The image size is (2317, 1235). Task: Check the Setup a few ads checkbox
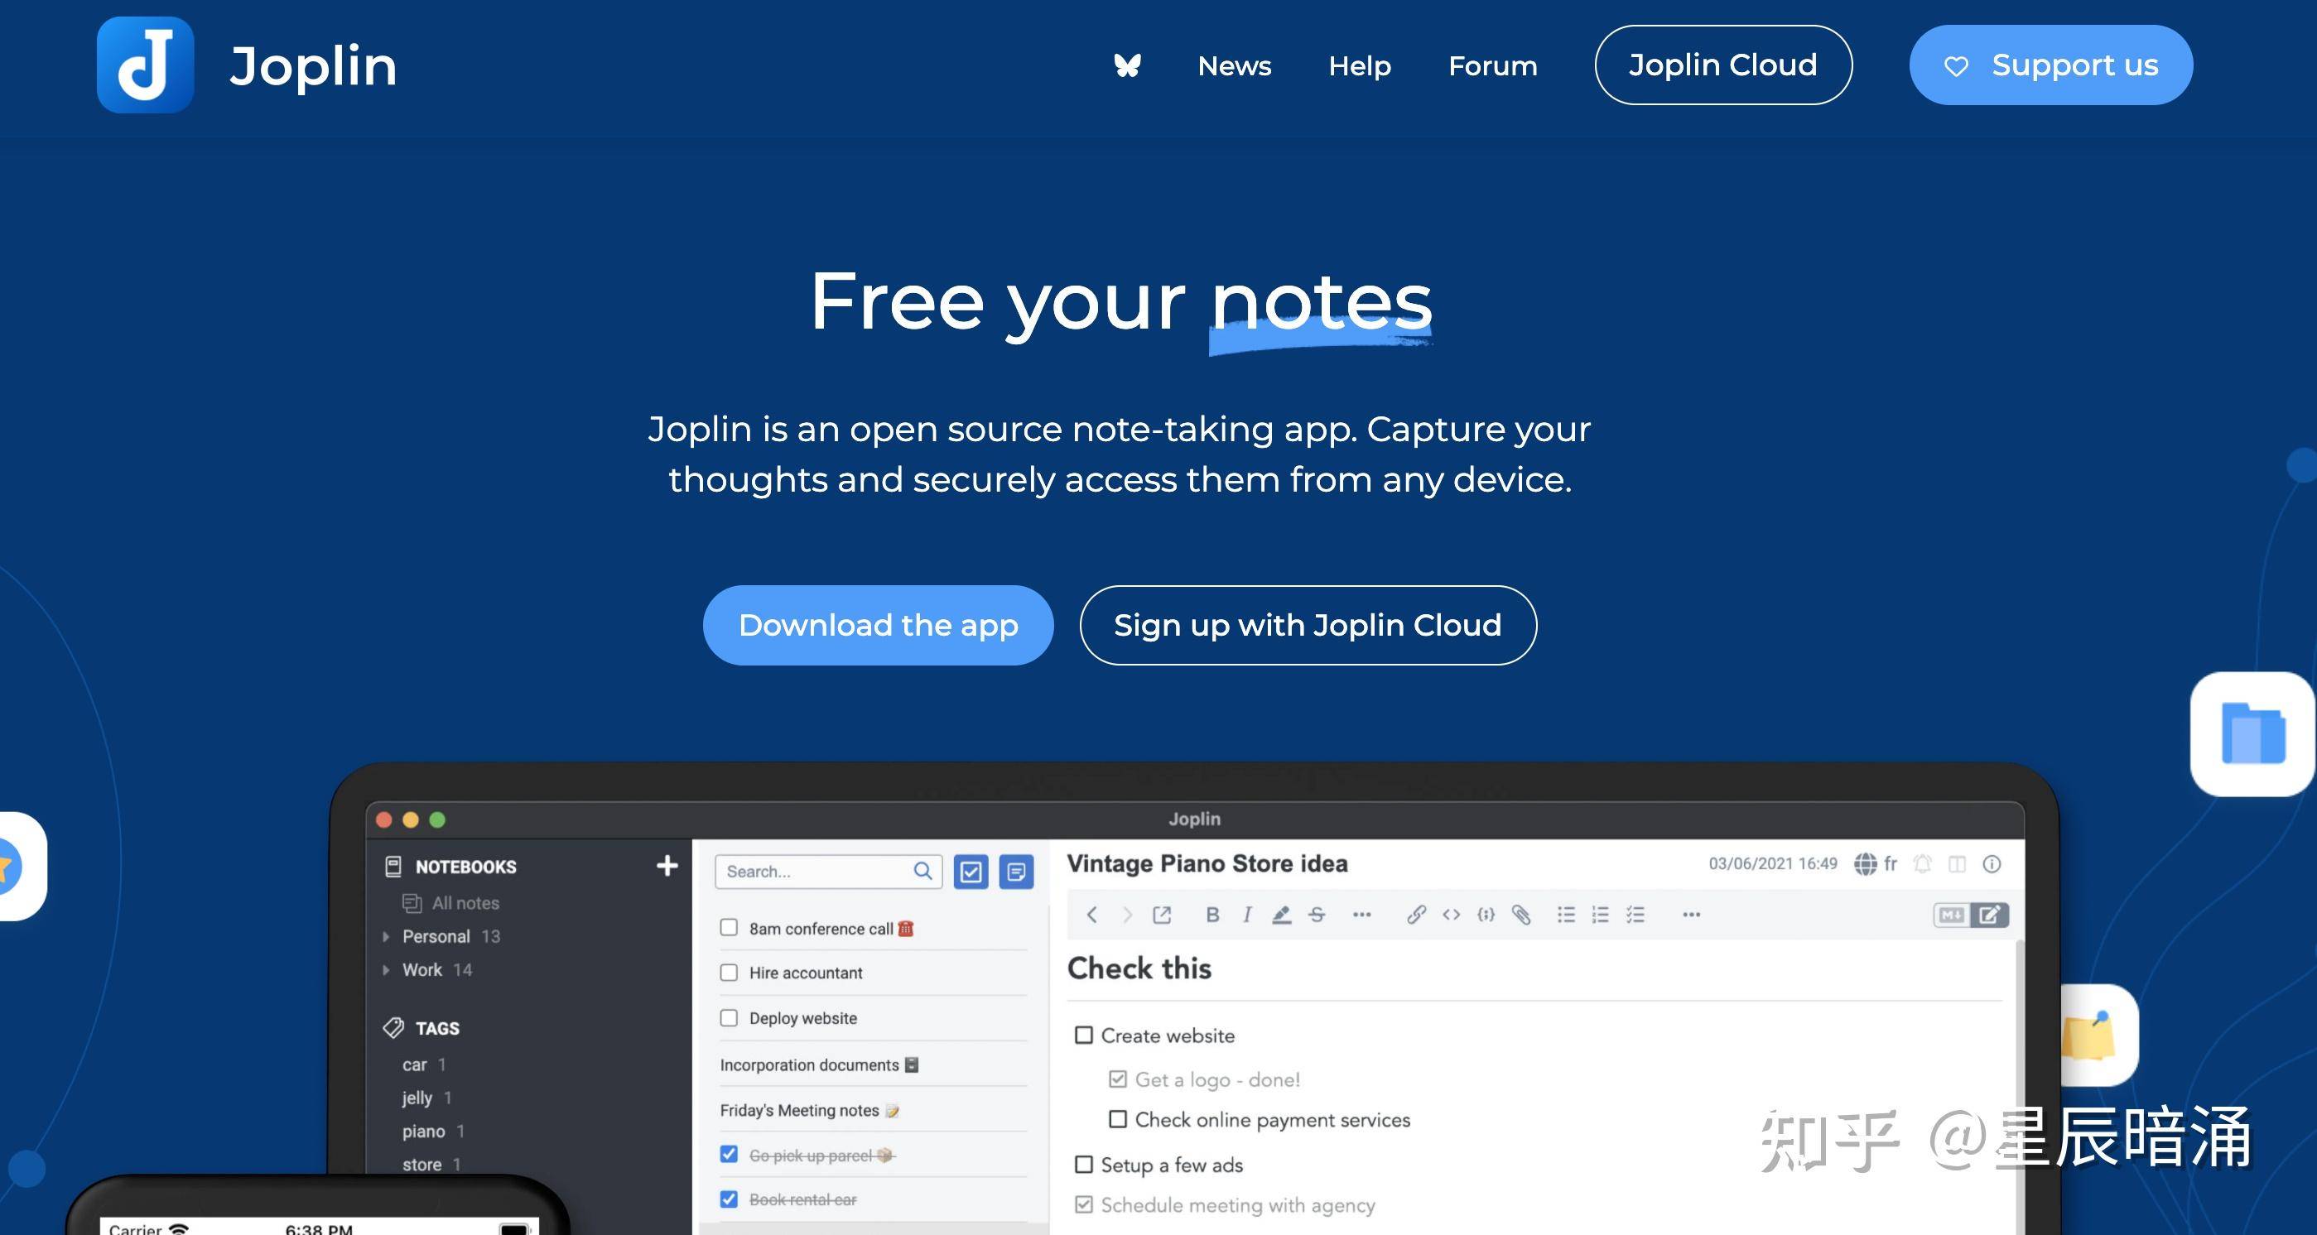(1084, 1165)
